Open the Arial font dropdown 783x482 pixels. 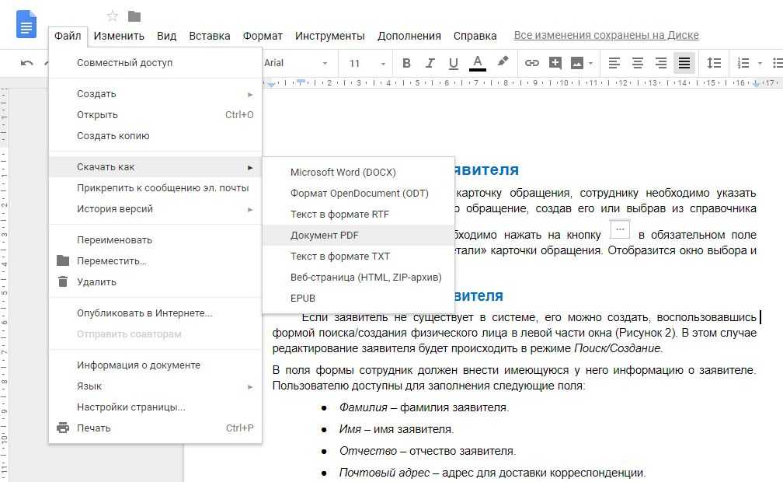click(x=296, y=63)
